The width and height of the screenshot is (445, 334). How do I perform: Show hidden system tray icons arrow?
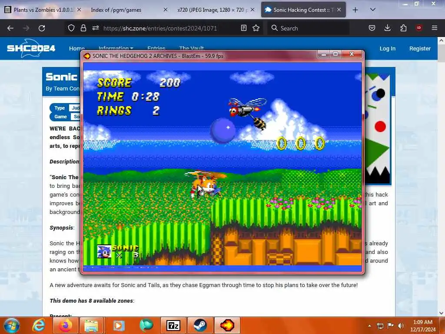(x=369, y=326)
